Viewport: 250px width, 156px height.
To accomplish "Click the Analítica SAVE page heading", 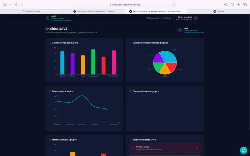I will pos(56,29).
